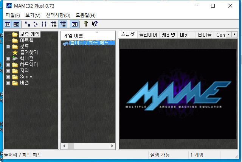
Task: Click the game icon in list row
Action: [x=66, y=44]
